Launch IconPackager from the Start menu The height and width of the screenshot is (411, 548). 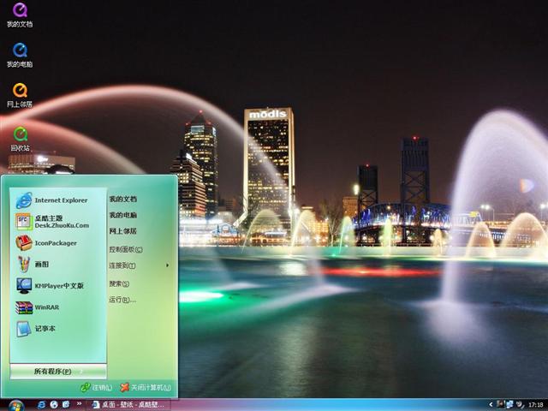click(53, 243)
